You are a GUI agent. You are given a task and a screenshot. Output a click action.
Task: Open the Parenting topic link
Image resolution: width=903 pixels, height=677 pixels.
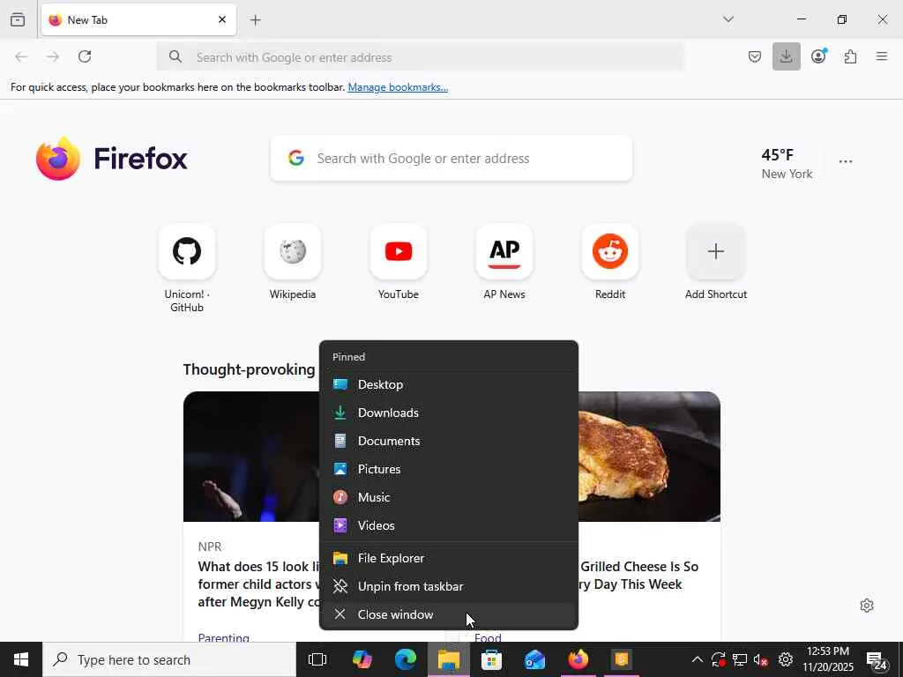(x=223, y=637)
